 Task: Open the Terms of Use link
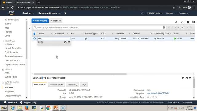click(x=187, y=102)
